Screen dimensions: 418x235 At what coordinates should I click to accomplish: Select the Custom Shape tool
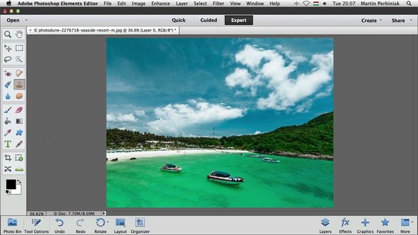[x=19, y=133]
